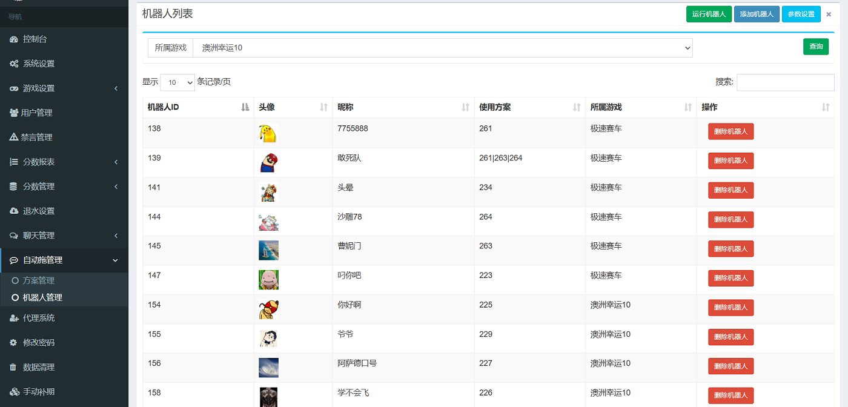The width and height of the screenshot is (848, 407).
Task: Expand the 聊天管理 submenu chevron
Action: point(116,236)
